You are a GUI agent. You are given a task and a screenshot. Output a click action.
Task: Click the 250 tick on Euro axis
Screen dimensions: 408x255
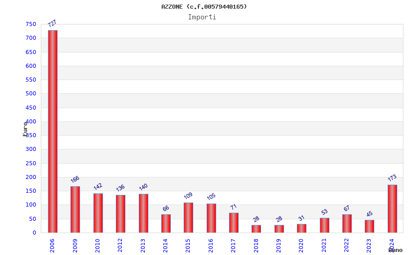(31, 163)
